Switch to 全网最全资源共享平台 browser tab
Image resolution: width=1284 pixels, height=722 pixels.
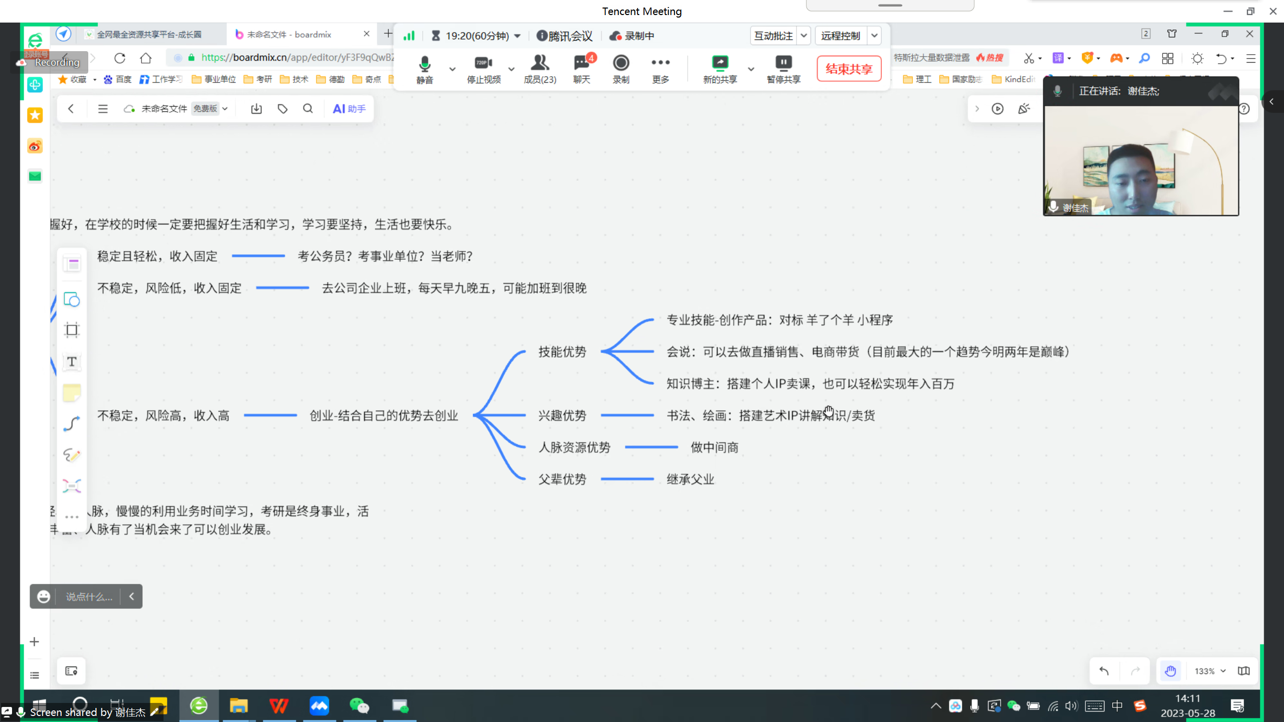click(149, 34)
